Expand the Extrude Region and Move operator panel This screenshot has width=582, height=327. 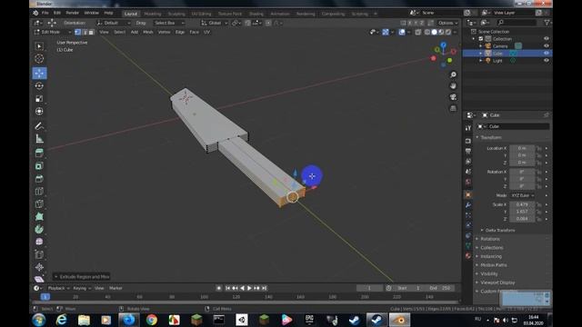click(82, 276)
